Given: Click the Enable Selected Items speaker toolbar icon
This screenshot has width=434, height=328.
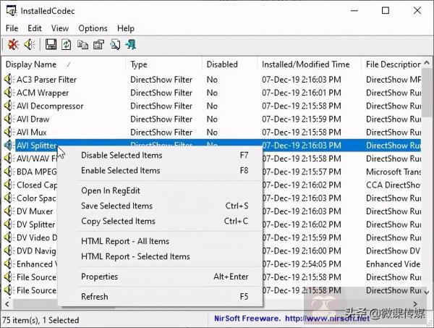Looking at the screenshot, I should point(30,44).
